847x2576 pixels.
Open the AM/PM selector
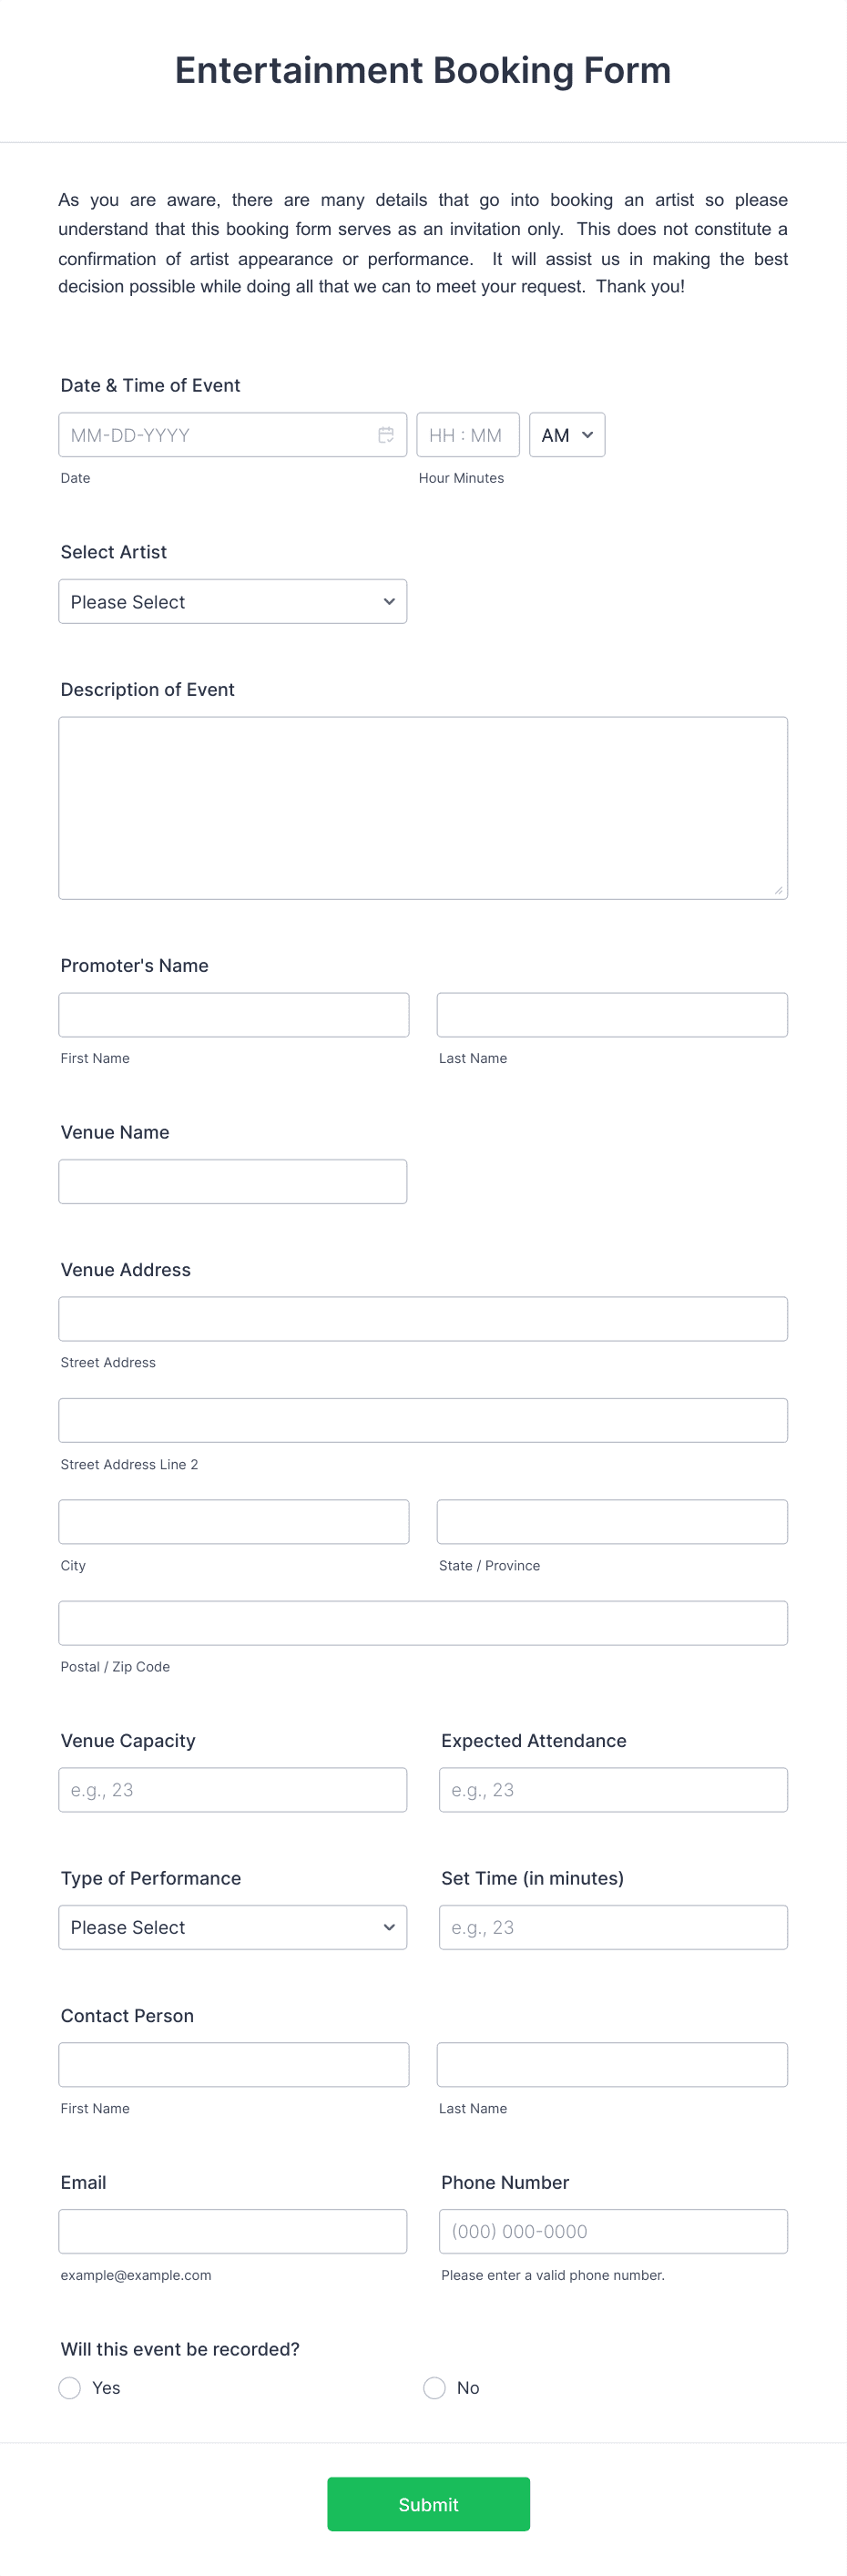coord(566,434)
